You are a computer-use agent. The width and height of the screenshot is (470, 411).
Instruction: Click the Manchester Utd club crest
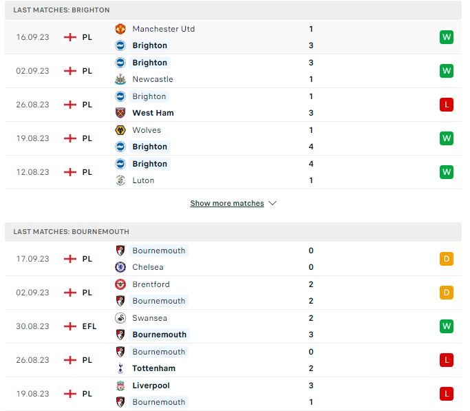[120, 29]
